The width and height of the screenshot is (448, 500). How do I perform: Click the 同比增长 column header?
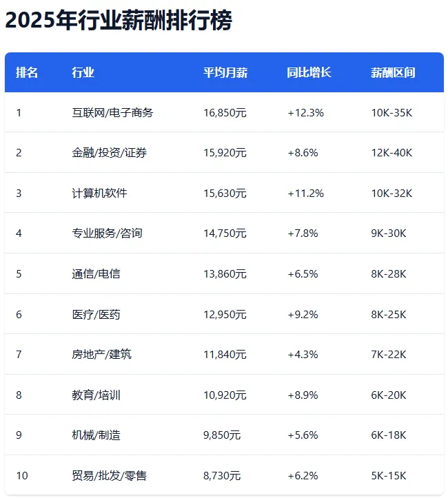click(309, 72)
